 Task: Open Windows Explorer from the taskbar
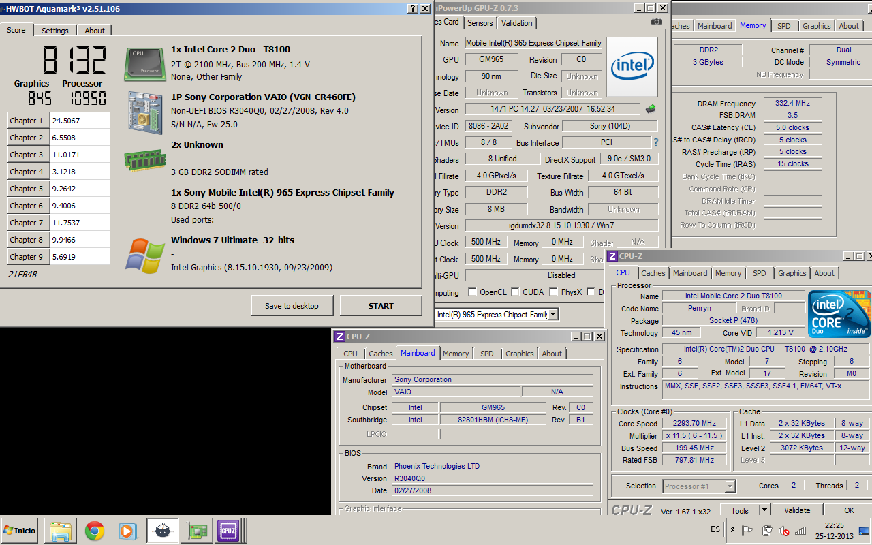(61, 530)
